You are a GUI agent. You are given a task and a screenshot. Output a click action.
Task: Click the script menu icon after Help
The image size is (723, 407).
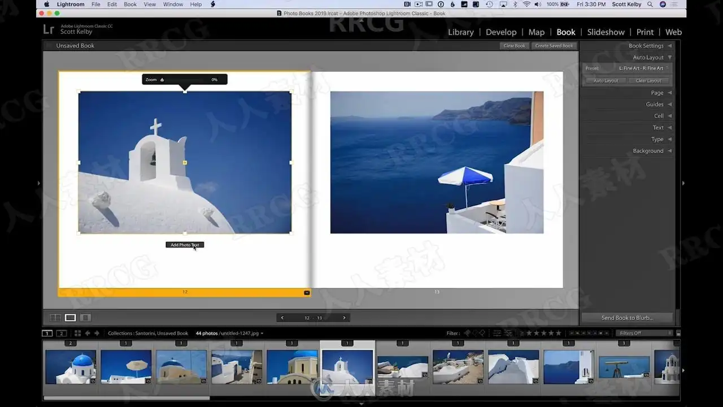click(213, 5)
